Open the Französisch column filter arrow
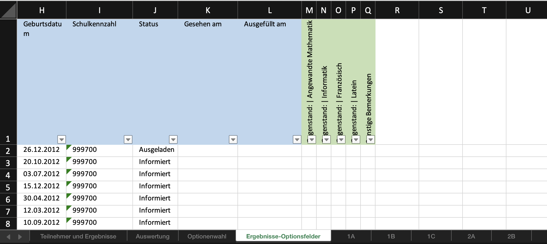The height and width of the screenshot is (244, 547). pyautogui.click(x=341, y=139)
